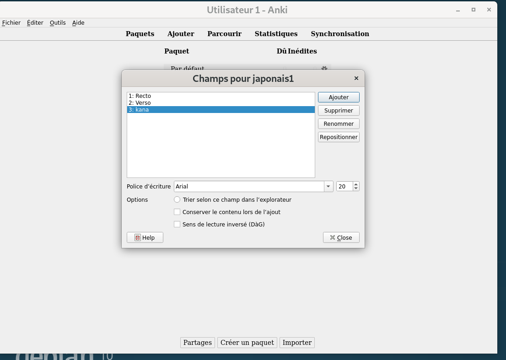Viewport: 506px width, 360px height.
Task: Select the '3: kana' field
Action: tap(139, 110)
